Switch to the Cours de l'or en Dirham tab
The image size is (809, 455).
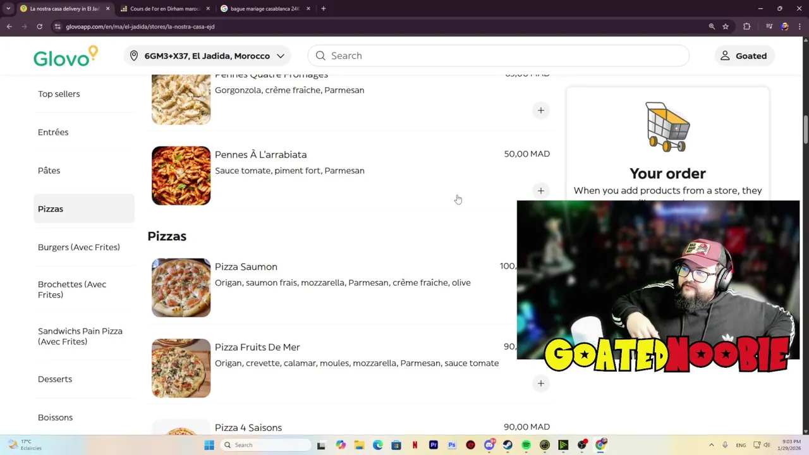164,9
